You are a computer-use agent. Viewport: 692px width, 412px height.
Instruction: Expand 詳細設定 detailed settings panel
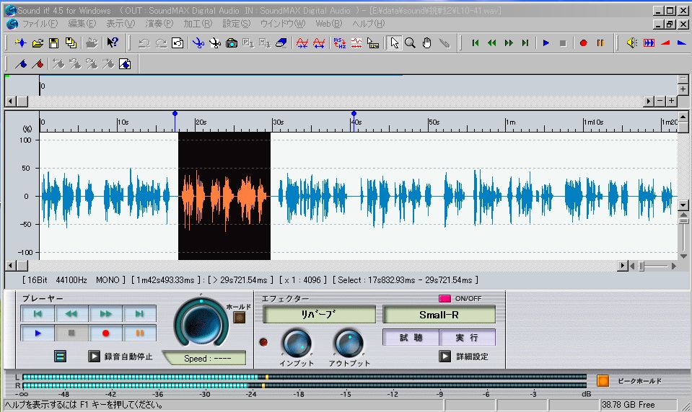tap(445, 356)
